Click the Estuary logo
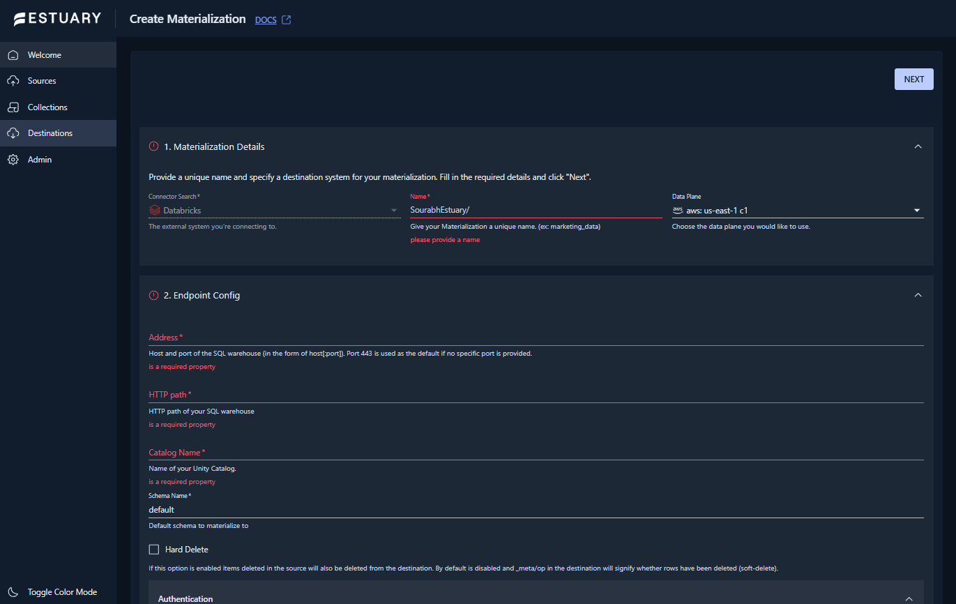 coord(57,19)
